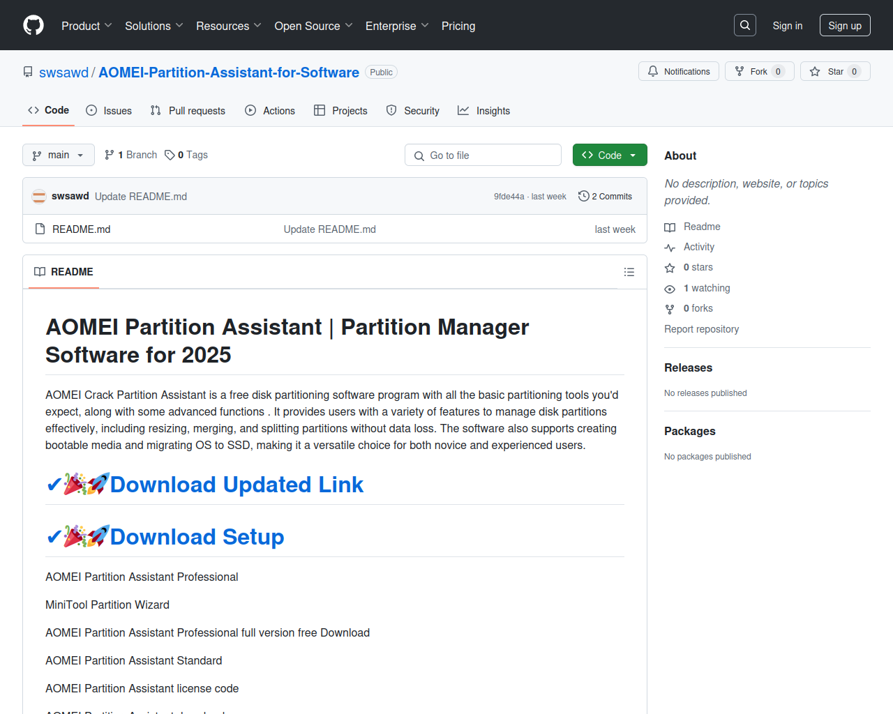Click text 'MiniTool Partition Wizard'
This screenshot has width=893, height=714.
[x=107, y=605]
